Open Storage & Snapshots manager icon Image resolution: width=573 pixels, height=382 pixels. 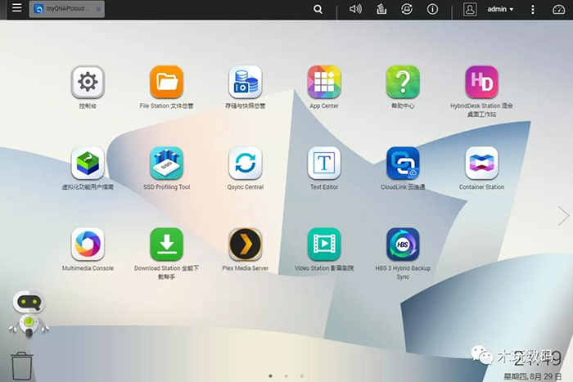point(246,82)
